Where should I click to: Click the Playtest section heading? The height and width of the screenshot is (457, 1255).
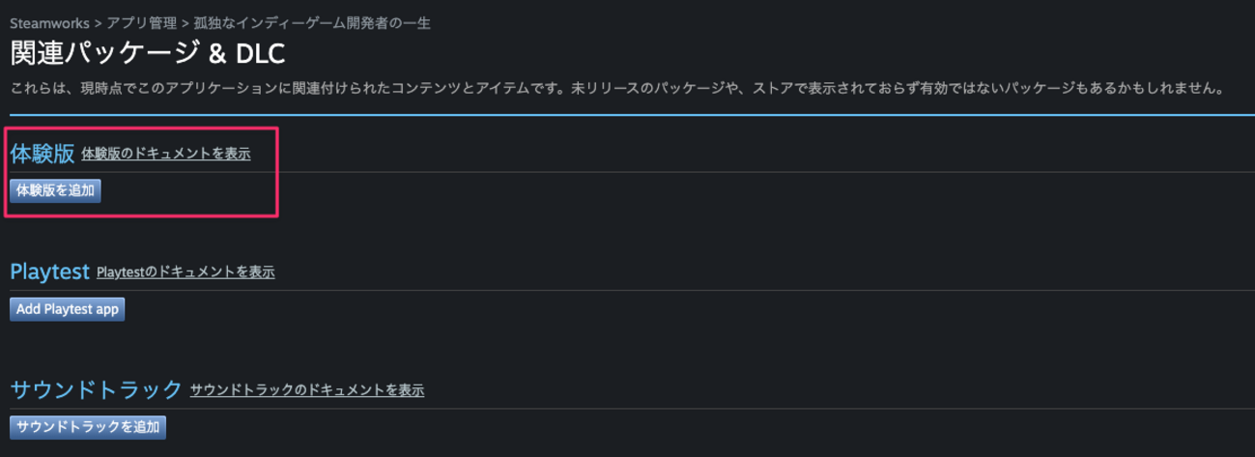(x=49, y=271)
